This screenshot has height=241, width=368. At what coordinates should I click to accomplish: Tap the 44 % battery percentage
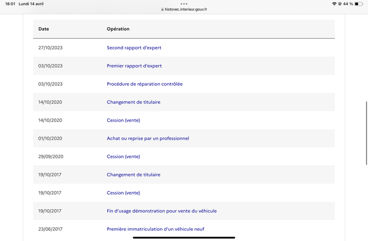pos(348,4)
